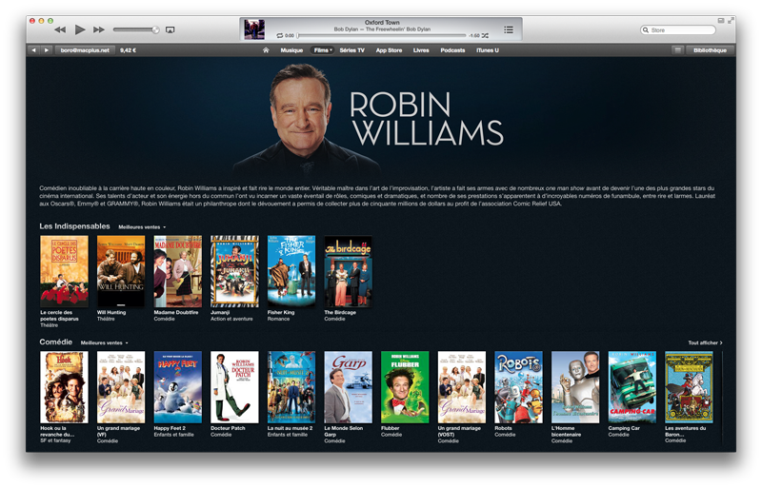Open the Up Next list icon
The width and height of the screenshot is (762, 488).
(x=509, y=29)
